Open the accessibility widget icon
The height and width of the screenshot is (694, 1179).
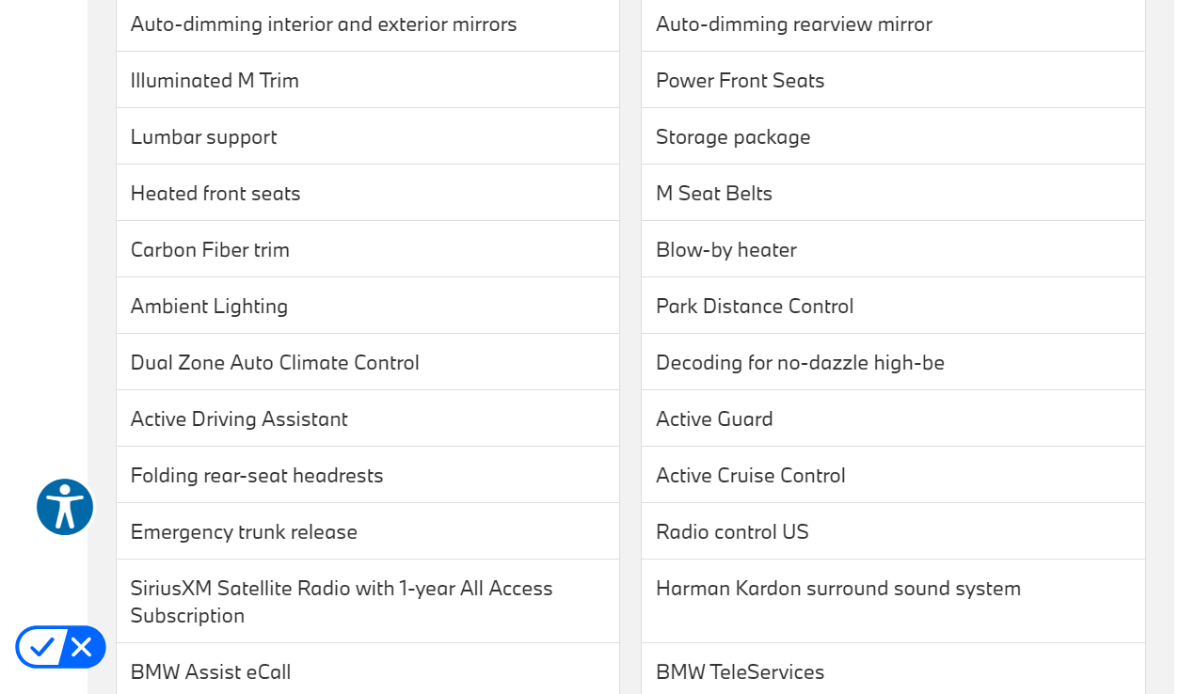pyautogui.click(x=65, y=507)
